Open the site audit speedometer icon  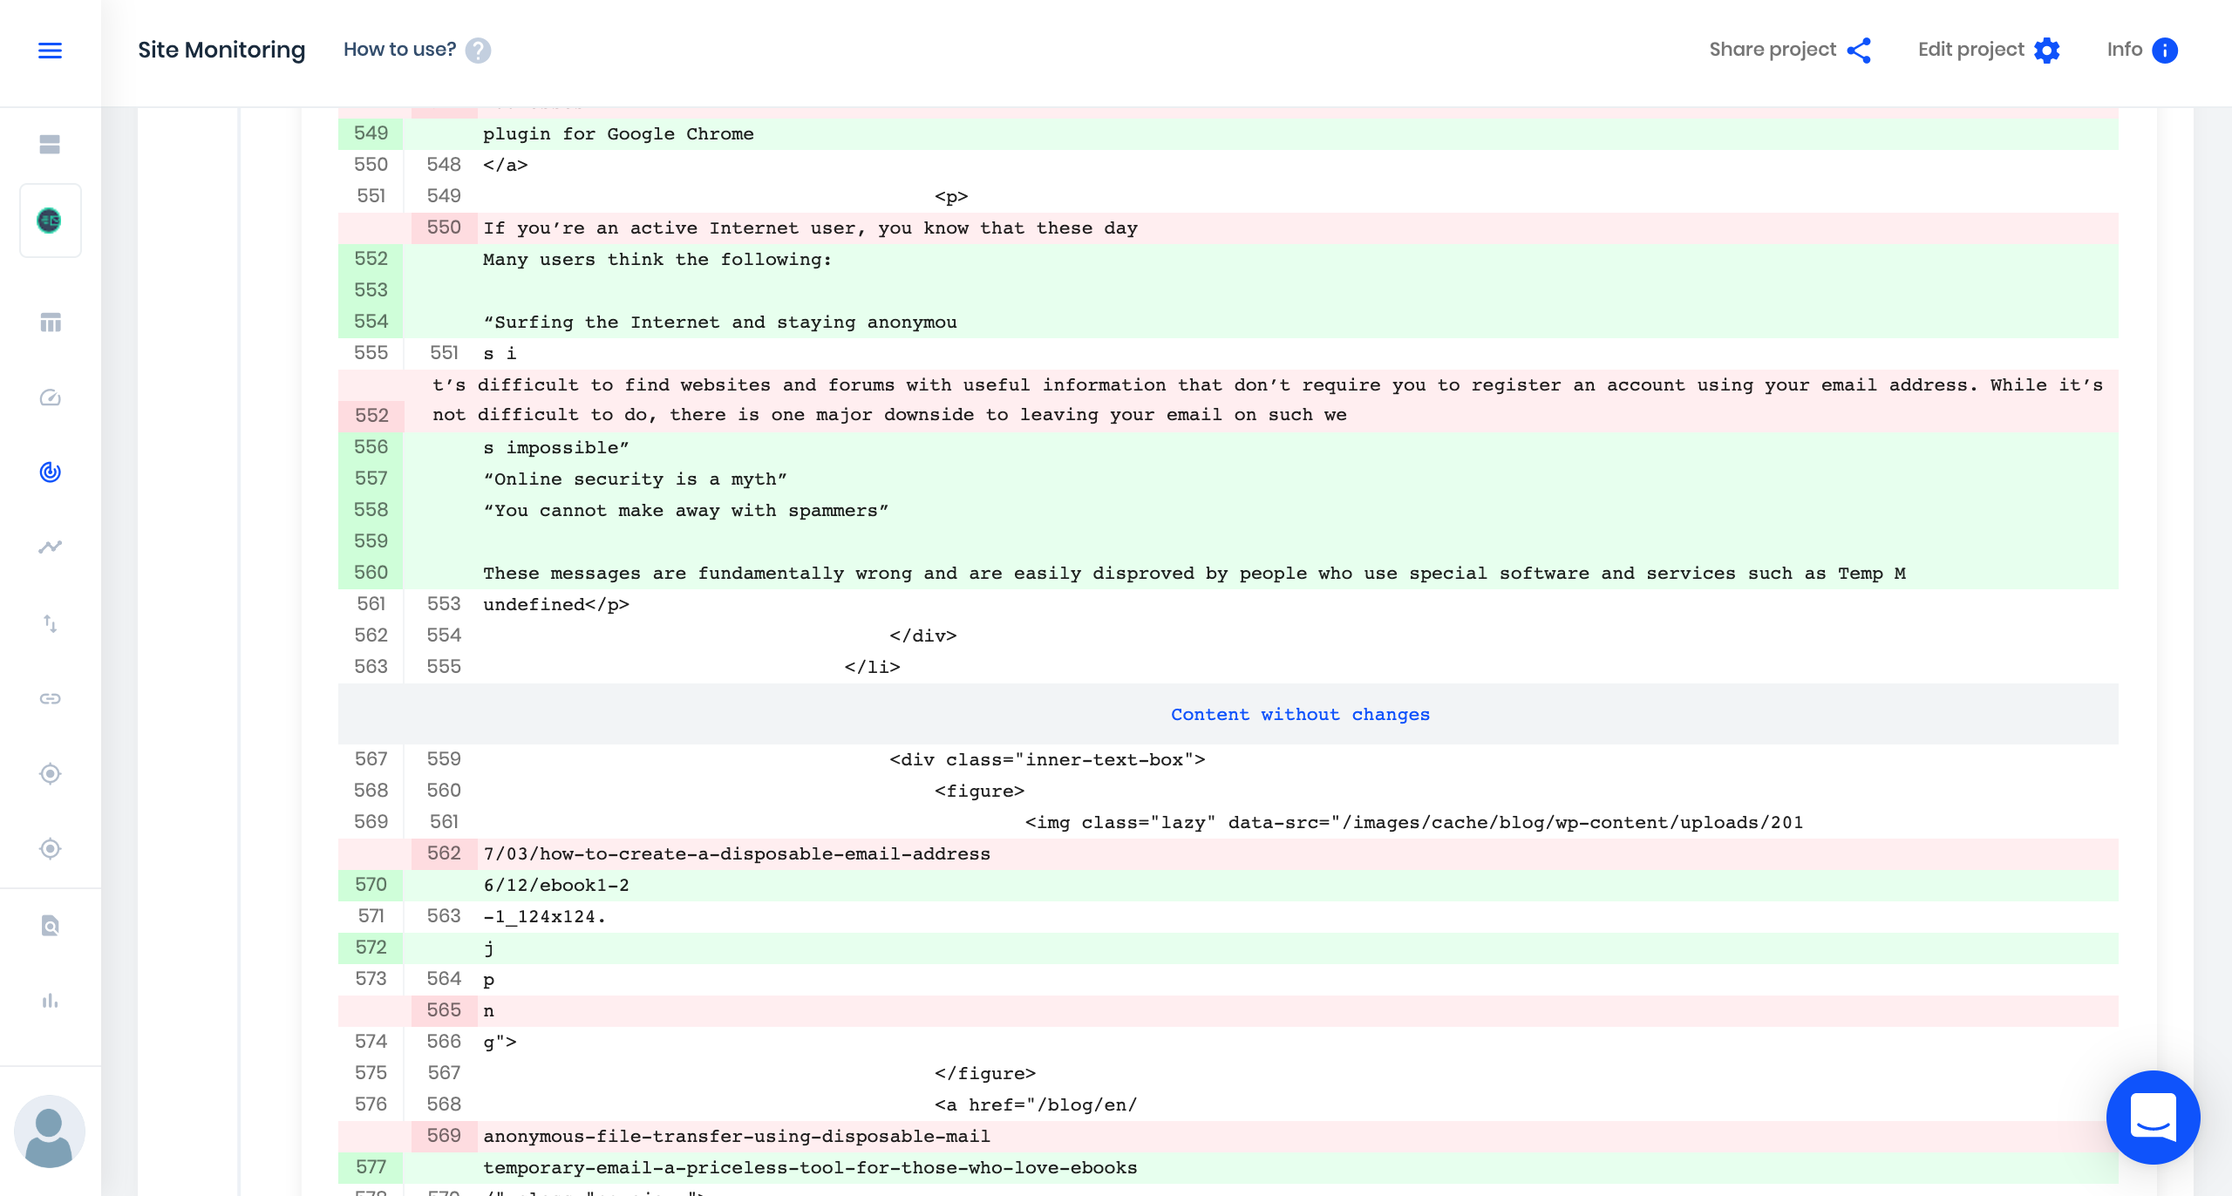pos(50,398)
